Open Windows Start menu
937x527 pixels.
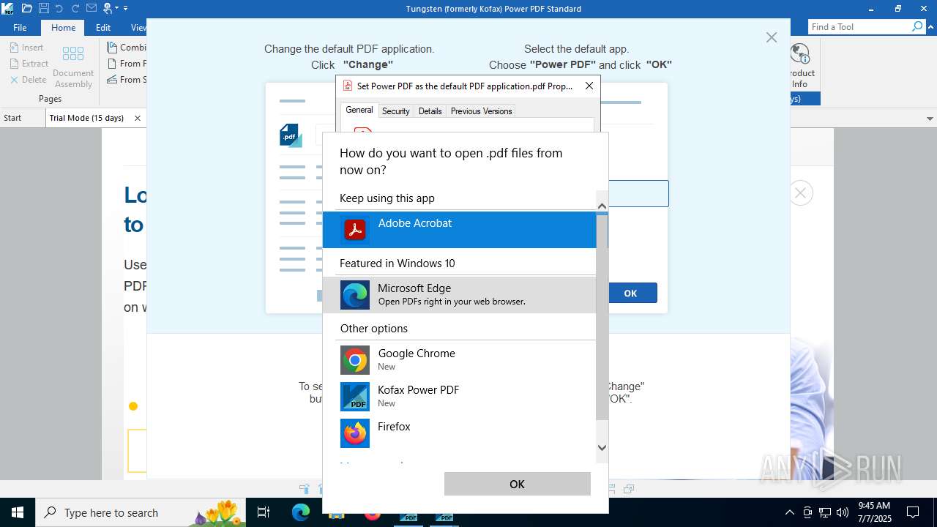(x=18, y=512)
